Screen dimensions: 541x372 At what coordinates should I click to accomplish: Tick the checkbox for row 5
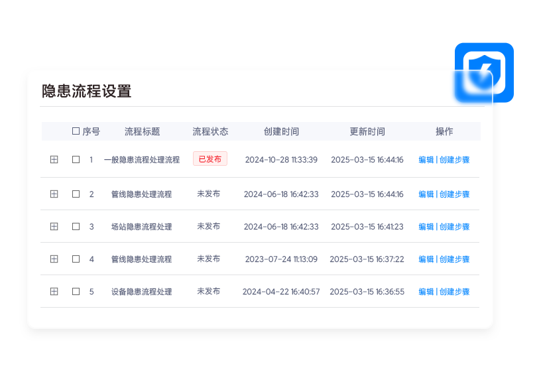(76, 292)
